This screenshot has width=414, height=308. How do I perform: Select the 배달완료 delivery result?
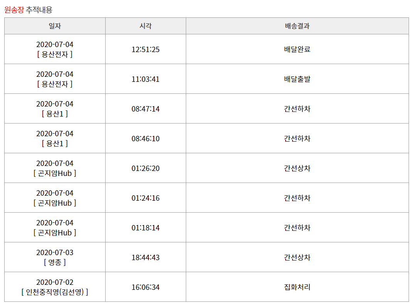pos(297,49)
